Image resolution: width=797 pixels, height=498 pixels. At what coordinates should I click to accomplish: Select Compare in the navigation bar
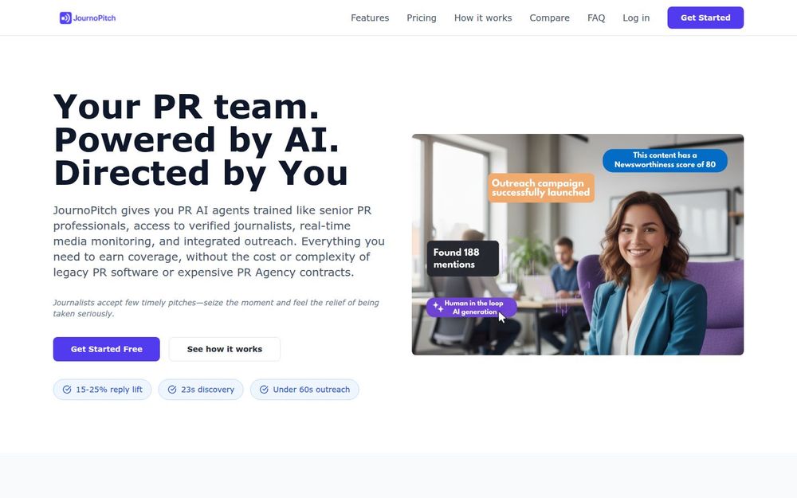(549, 18)
